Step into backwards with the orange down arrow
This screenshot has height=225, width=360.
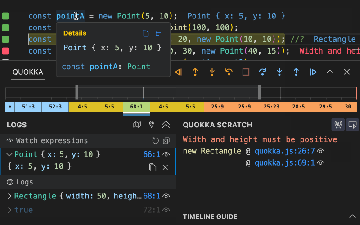click(212, 72)
